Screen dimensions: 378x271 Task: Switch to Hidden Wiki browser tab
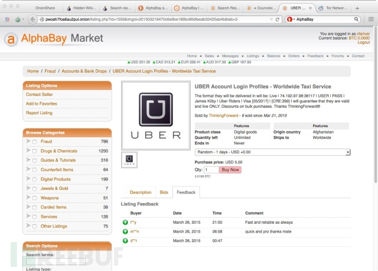click(82, 8)
